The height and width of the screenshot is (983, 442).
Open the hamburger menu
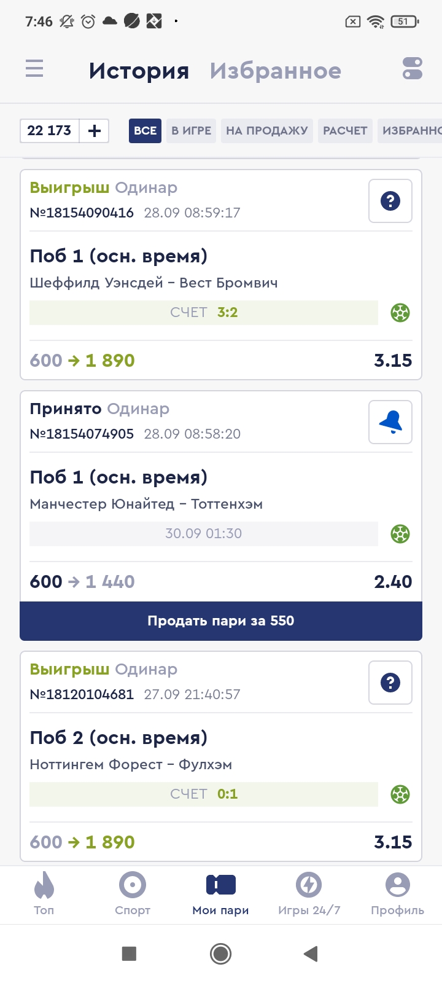34,69
